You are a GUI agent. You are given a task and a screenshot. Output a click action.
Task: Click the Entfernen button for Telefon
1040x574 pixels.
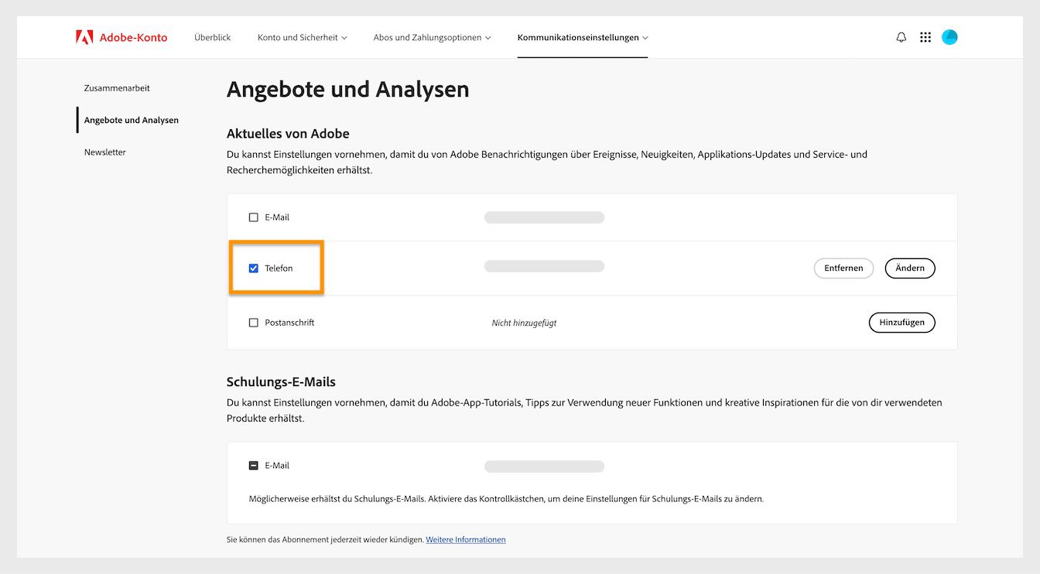click(843, 268)
